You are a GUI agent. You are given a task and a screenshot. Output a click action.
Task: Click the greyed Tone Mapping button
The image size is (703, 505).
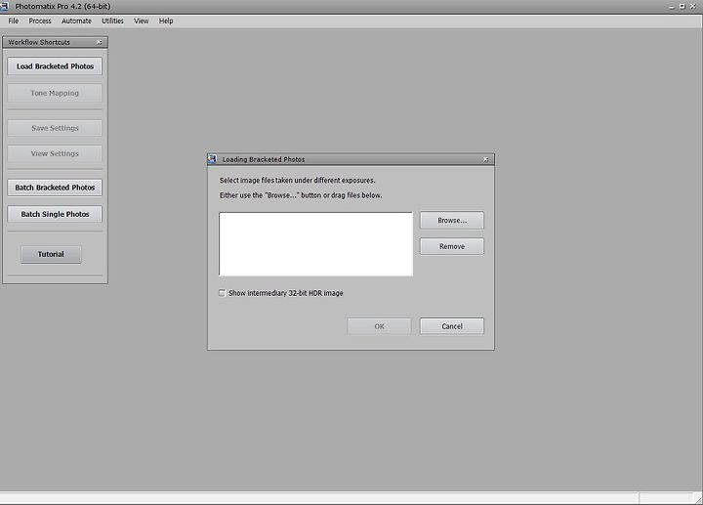[x=55, y=94]
